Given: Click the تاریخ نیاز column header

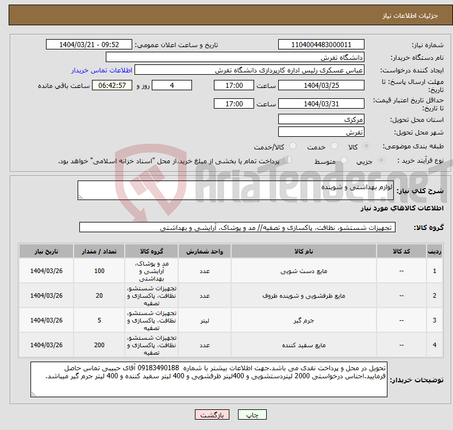Looking at the screenshot, I should pyautogui.click(x=46, y=251).
